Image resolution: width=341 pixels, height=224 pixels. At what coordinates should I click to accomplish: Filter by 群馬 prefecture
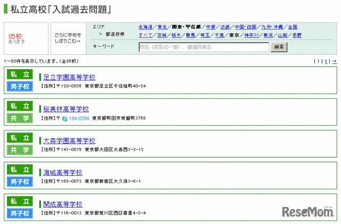tap(191, 35)
